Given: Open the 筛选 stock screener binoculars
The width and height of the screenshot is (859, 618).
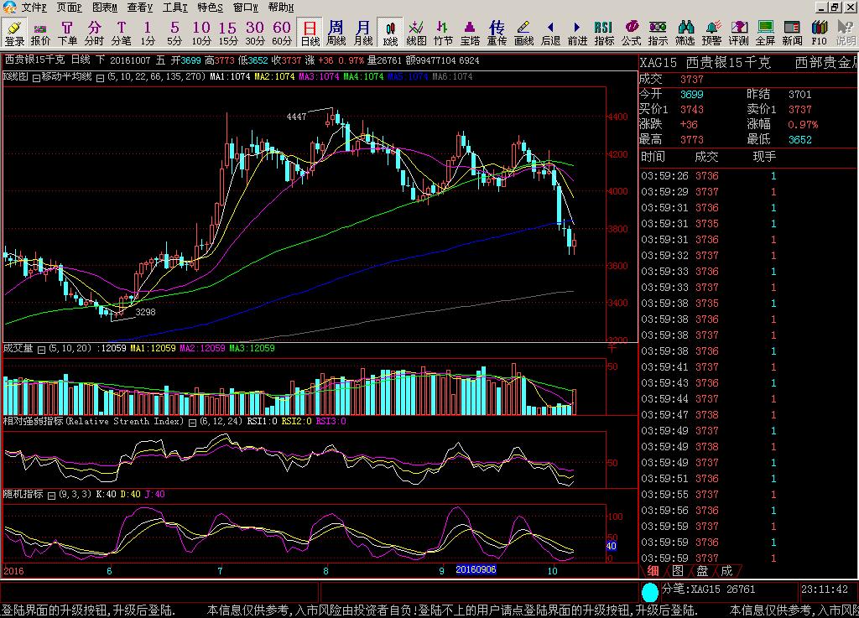Looking at the screenshot, I should click(x=685, y=33).
